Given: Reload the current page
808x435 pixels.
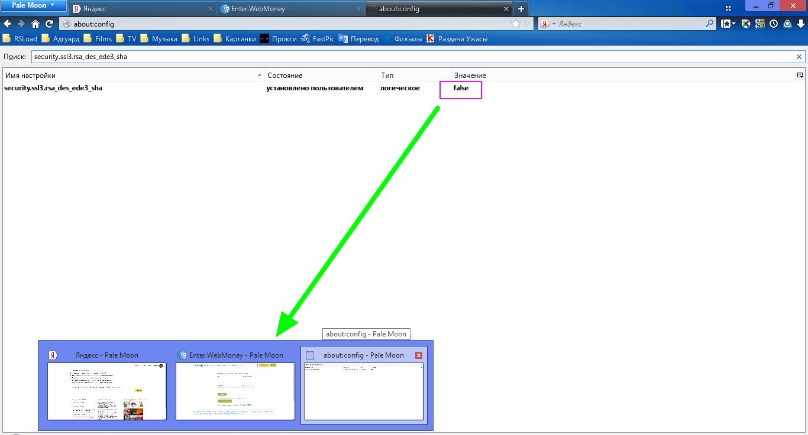Looking at the screenshot, I should [50, 24].
